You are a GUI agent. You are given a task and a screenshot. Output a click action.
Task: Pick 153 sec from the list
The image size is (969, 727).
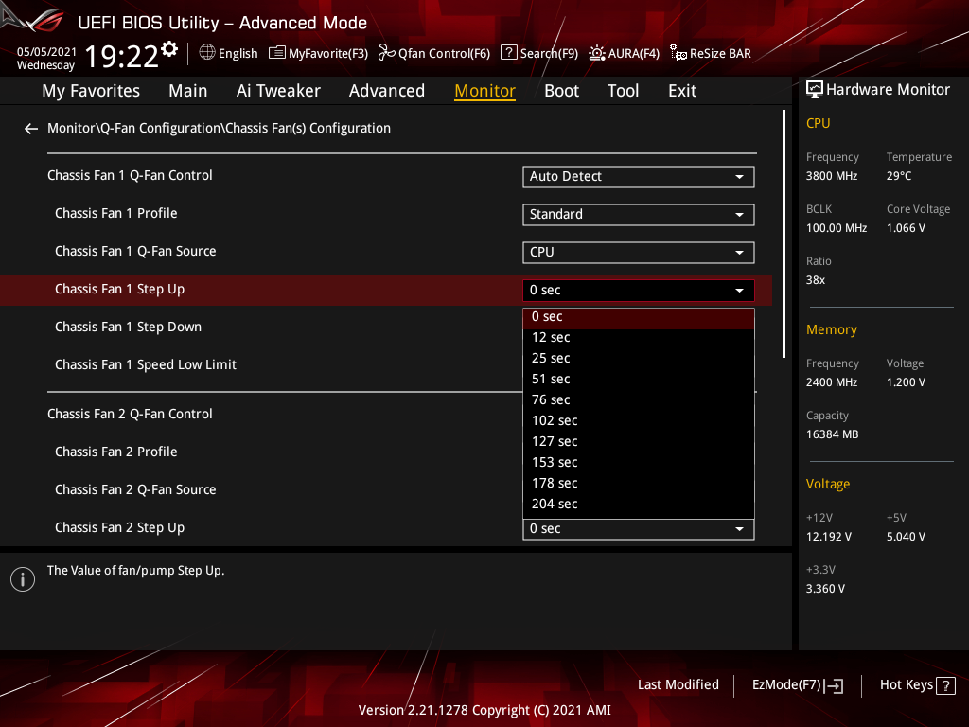[639, 462]
